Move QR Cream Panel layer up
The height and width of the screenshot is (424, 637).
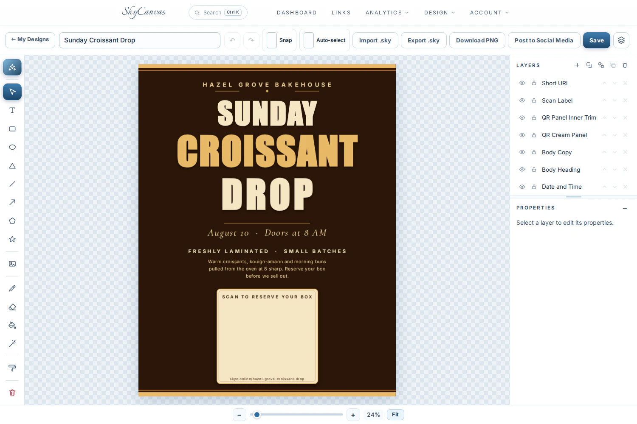coord(604,135)
